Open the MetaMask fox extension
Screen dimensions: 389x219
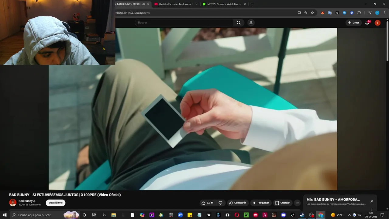322,13
